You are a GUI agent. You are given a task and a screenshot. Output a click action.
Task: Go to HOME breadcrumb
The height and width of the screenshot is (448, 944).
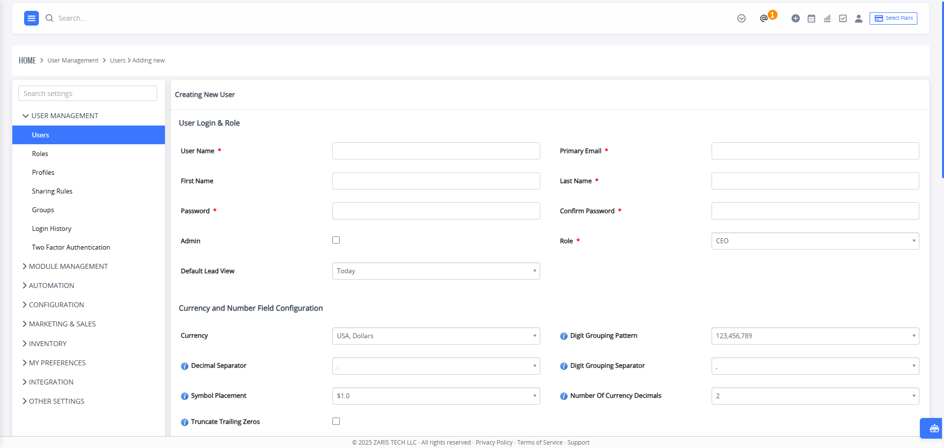(27, 60)
